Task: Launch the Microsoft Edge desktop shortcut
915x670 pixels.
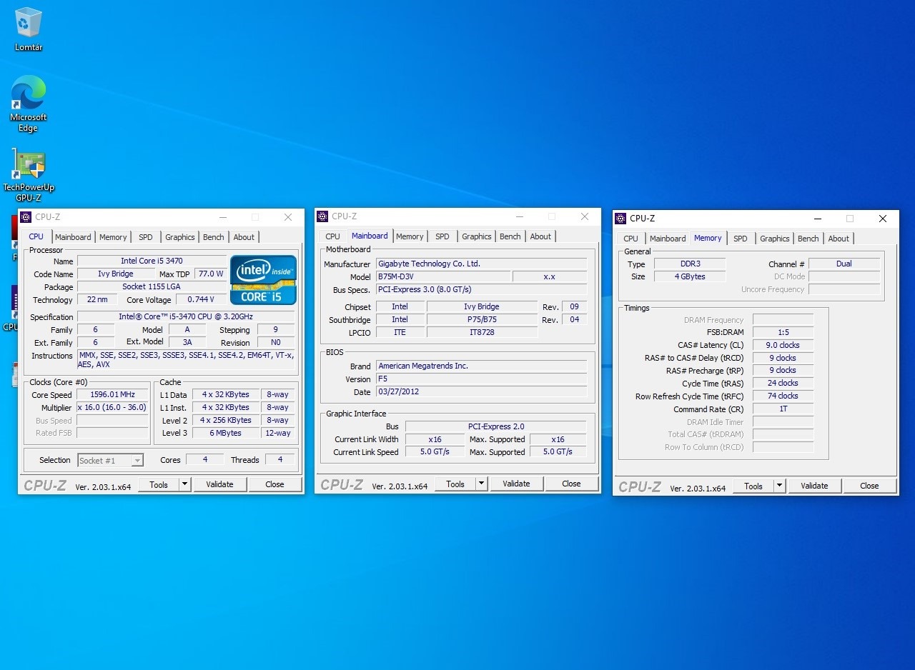Action: point(29,104)
